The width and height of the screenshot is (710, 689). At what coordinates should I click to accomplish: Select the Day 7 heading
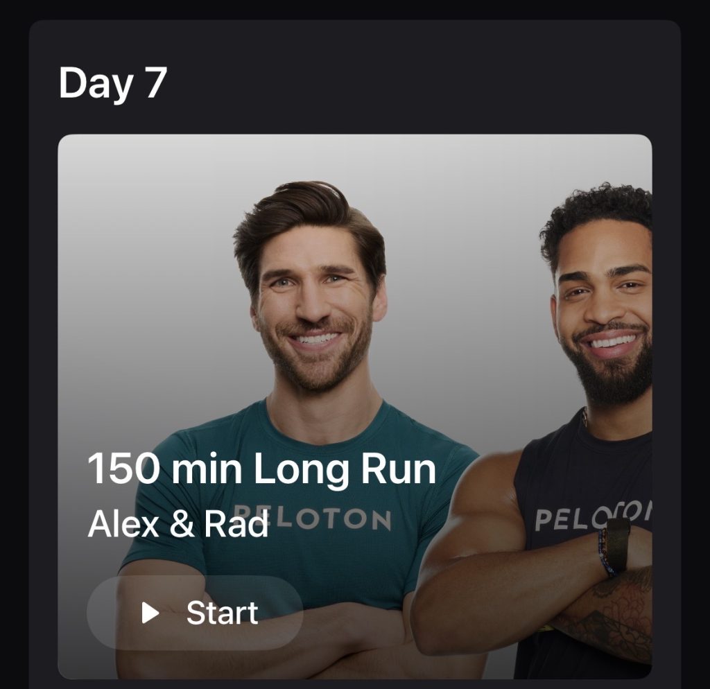click(113, 83)
